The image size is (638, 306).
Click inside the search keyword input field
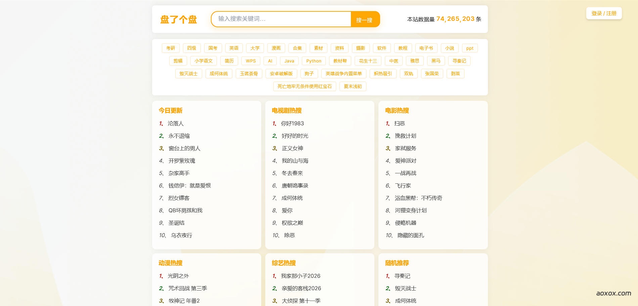point(282,19)
